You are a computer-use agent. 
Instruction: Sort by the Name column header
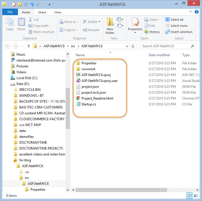point(80,55)
